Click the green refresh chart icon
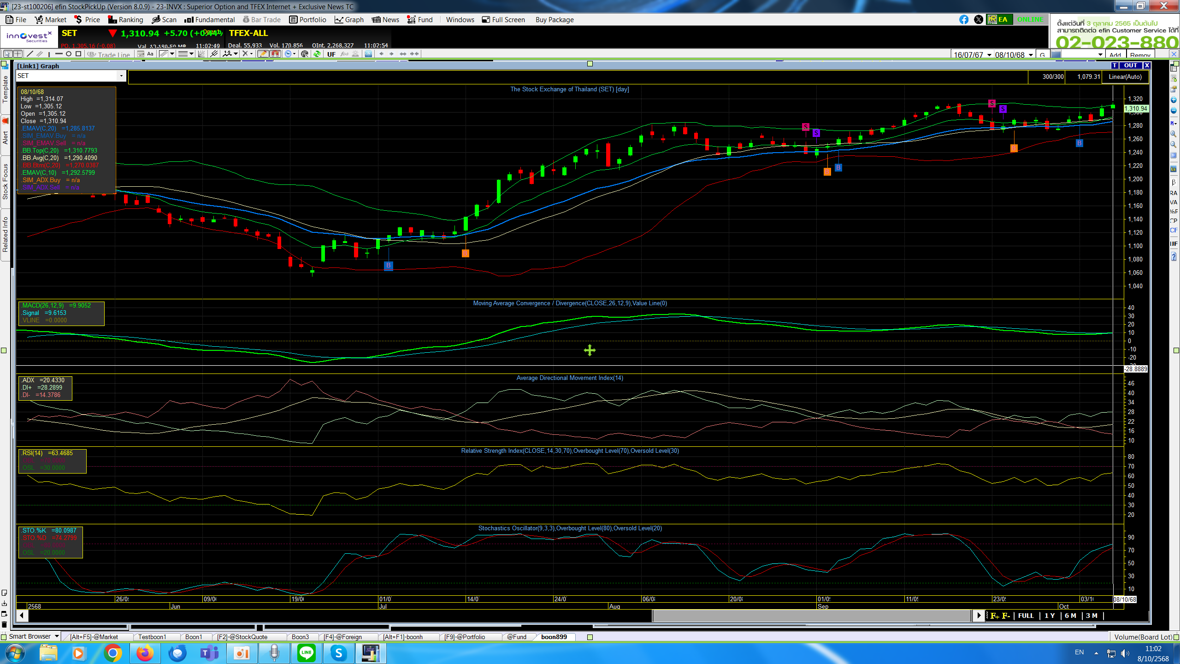 click(x=317, y=54)
